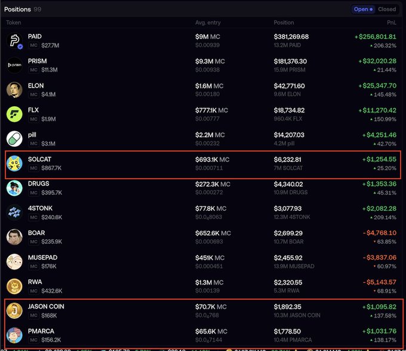
Task: Click the 4STONK PnL +$2,082.28
Action: click(379, 208)
